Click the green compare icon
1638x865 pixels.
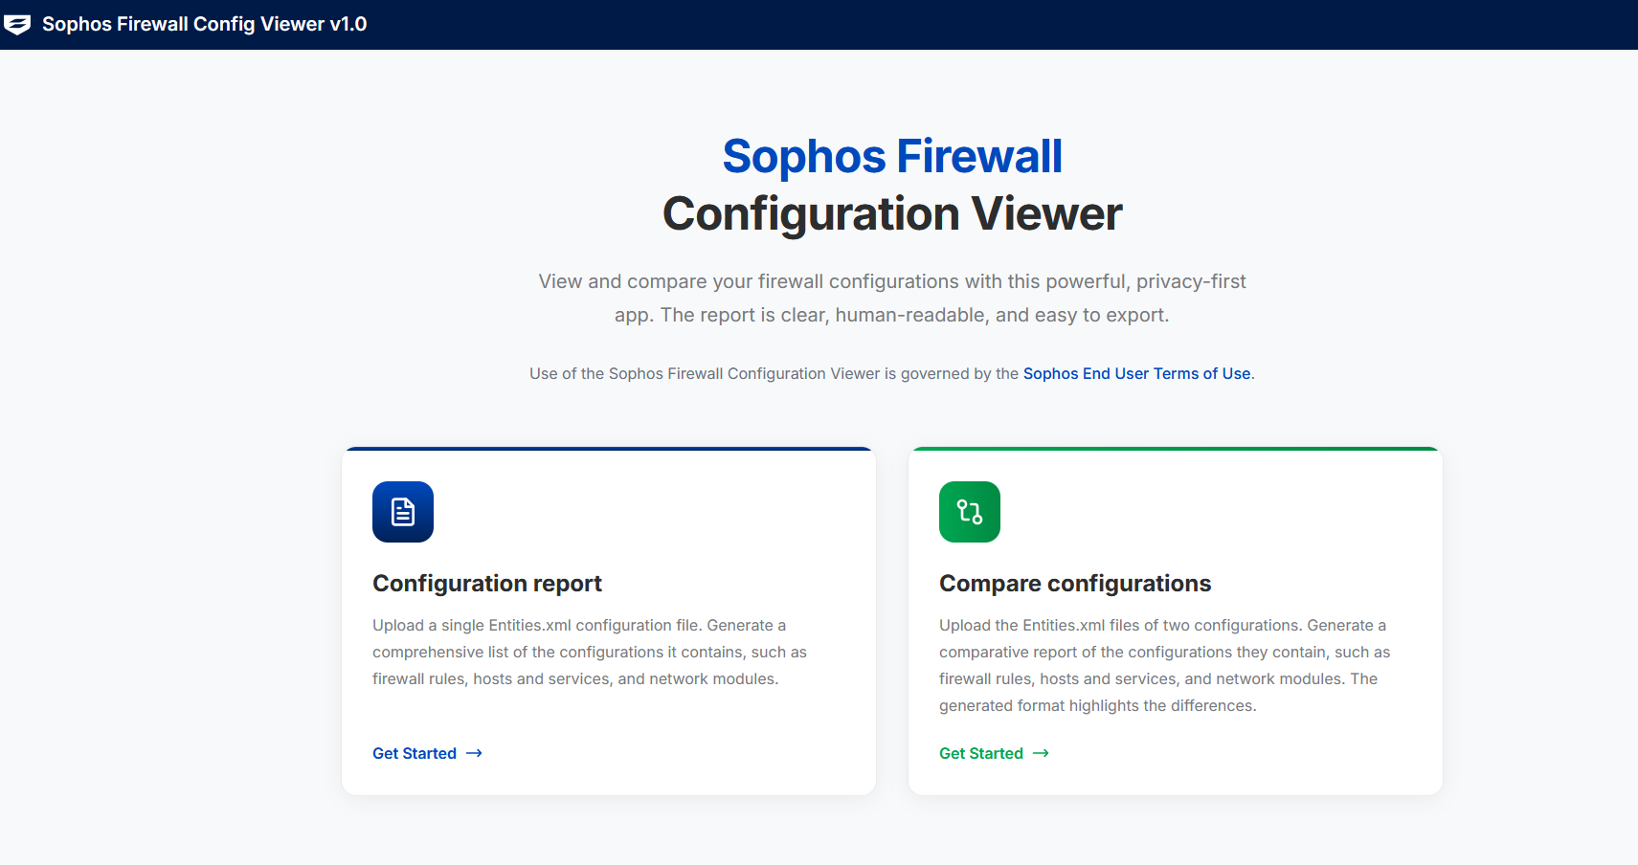[x=970, y=512]
